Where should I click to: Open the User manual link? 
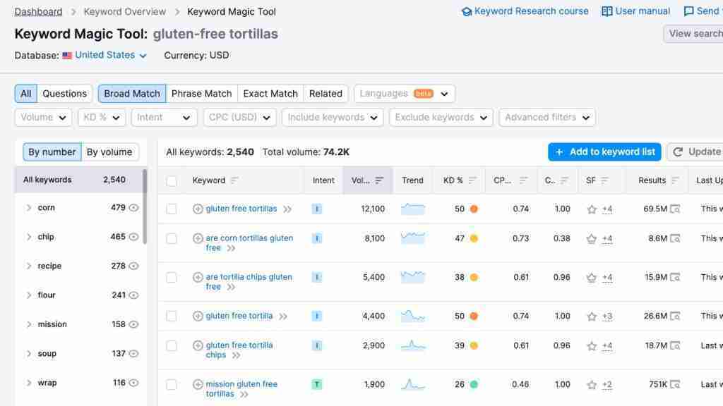coord(636,11)
